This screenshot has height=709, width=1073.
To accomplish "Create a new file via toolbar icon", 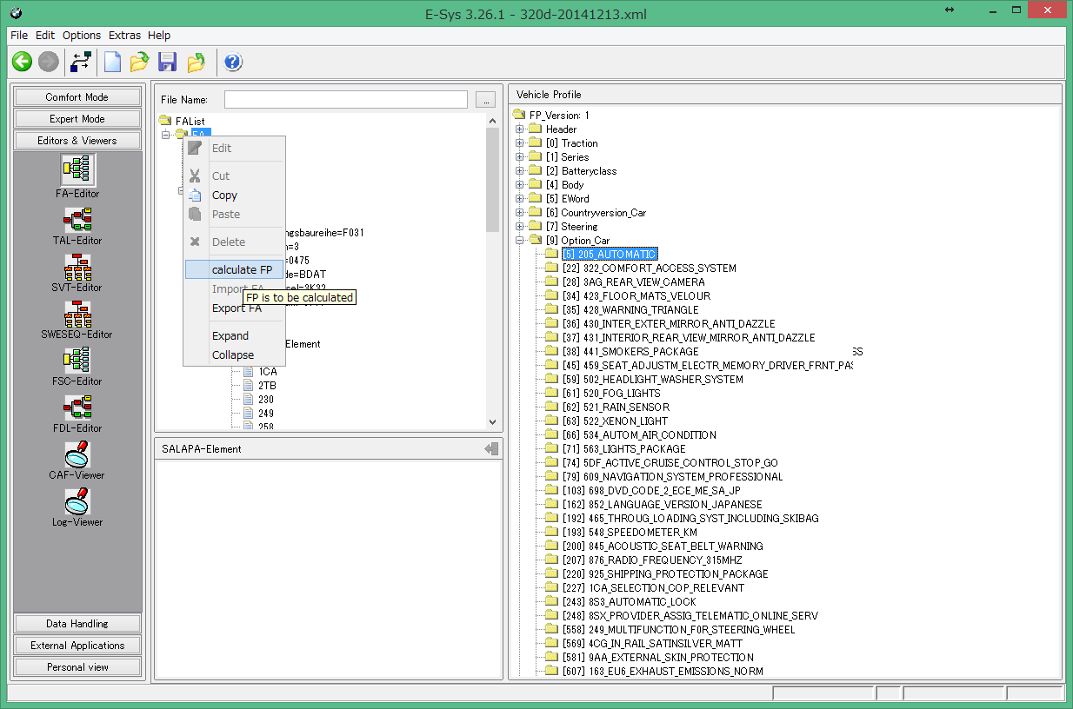I will tap(112, 62).
